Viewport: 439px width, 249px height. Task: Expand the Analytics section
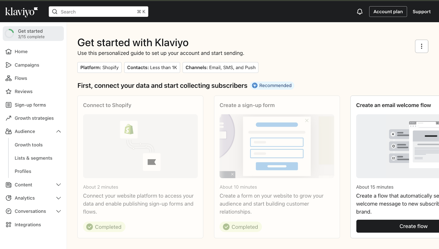coord(58,198)
